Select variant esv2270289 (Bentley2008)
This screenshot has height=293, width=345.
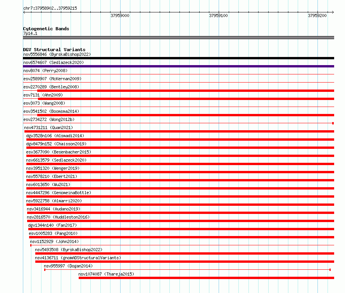tap(51, 87)
